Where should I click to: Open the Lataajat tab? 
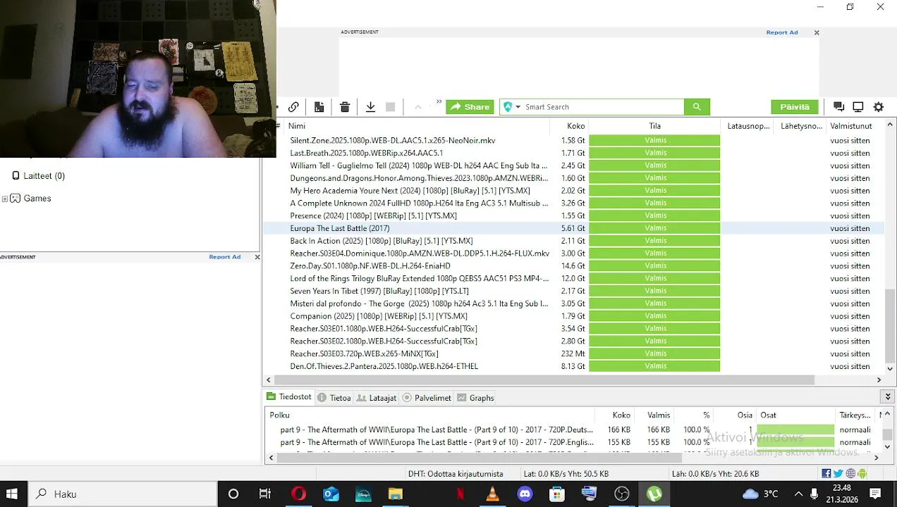click(x=377, y=398)
